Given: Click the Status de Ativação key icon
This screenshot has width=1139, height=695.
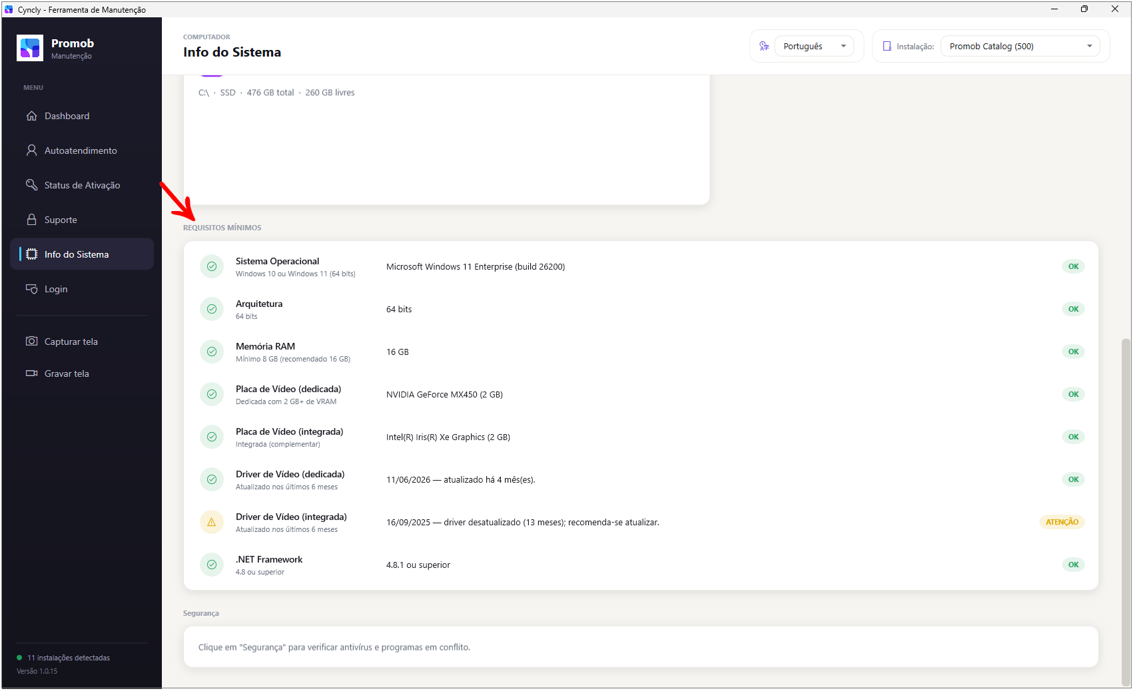Looking at the screenshot, I should pyautogui.click(x=31, y=185).
